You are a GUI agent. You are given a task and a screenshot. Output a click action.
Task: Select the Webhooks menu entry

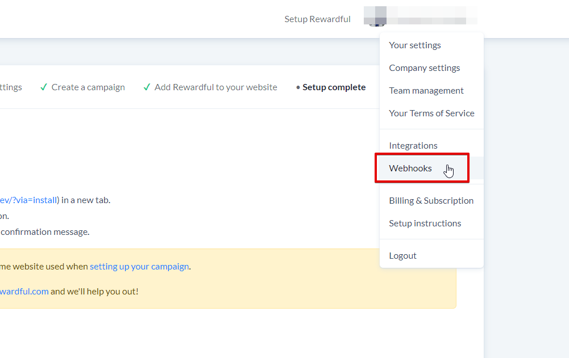pos(431,168)
